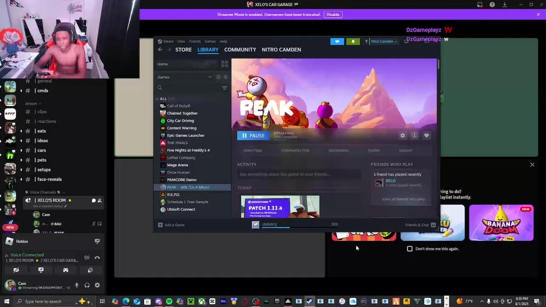Open Spotify from the taskbar
The width and height of the screenshot is (546, 307).
click(169, 301)
